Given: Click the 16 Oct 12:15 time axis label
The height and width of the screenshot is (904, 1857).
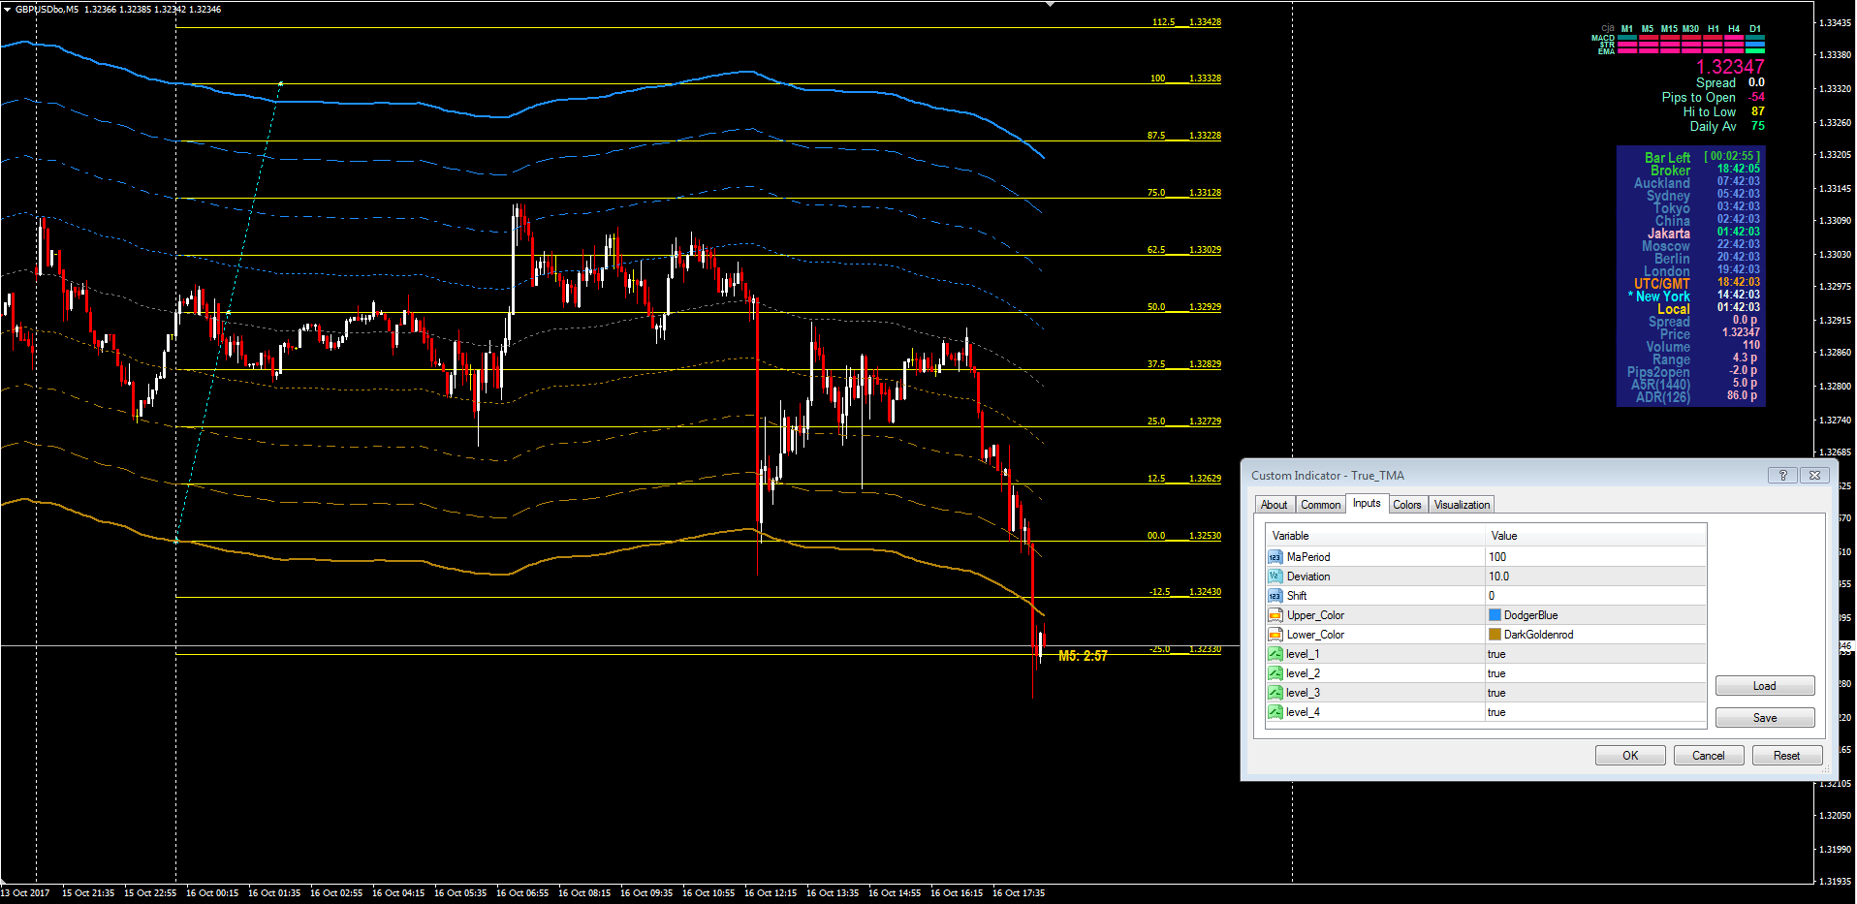Looking at the screenshot, I should pyautogui.click(x=771, y=893).
